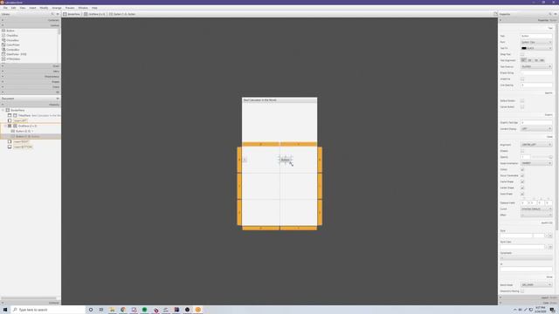The width and height of the screenshot is (559, 314).
Task: Toggle the Cancel Button checkbox
Action: pos(522,106)
